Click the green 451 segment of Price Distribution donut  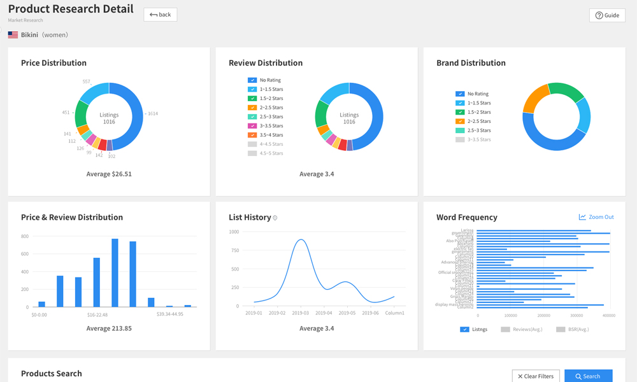coord(82,115)
